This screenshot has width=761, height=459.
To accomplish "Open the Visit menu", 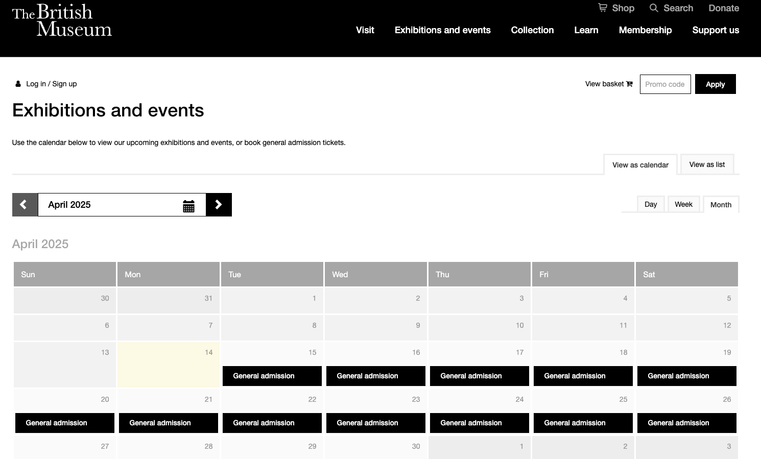I will (365, 30).
